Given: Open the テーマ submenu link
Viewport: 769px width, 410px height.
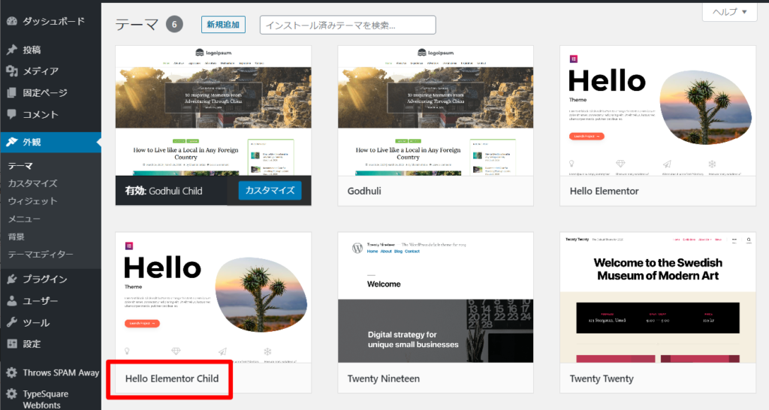Looking at the screenshot, I should click(20, 166).
